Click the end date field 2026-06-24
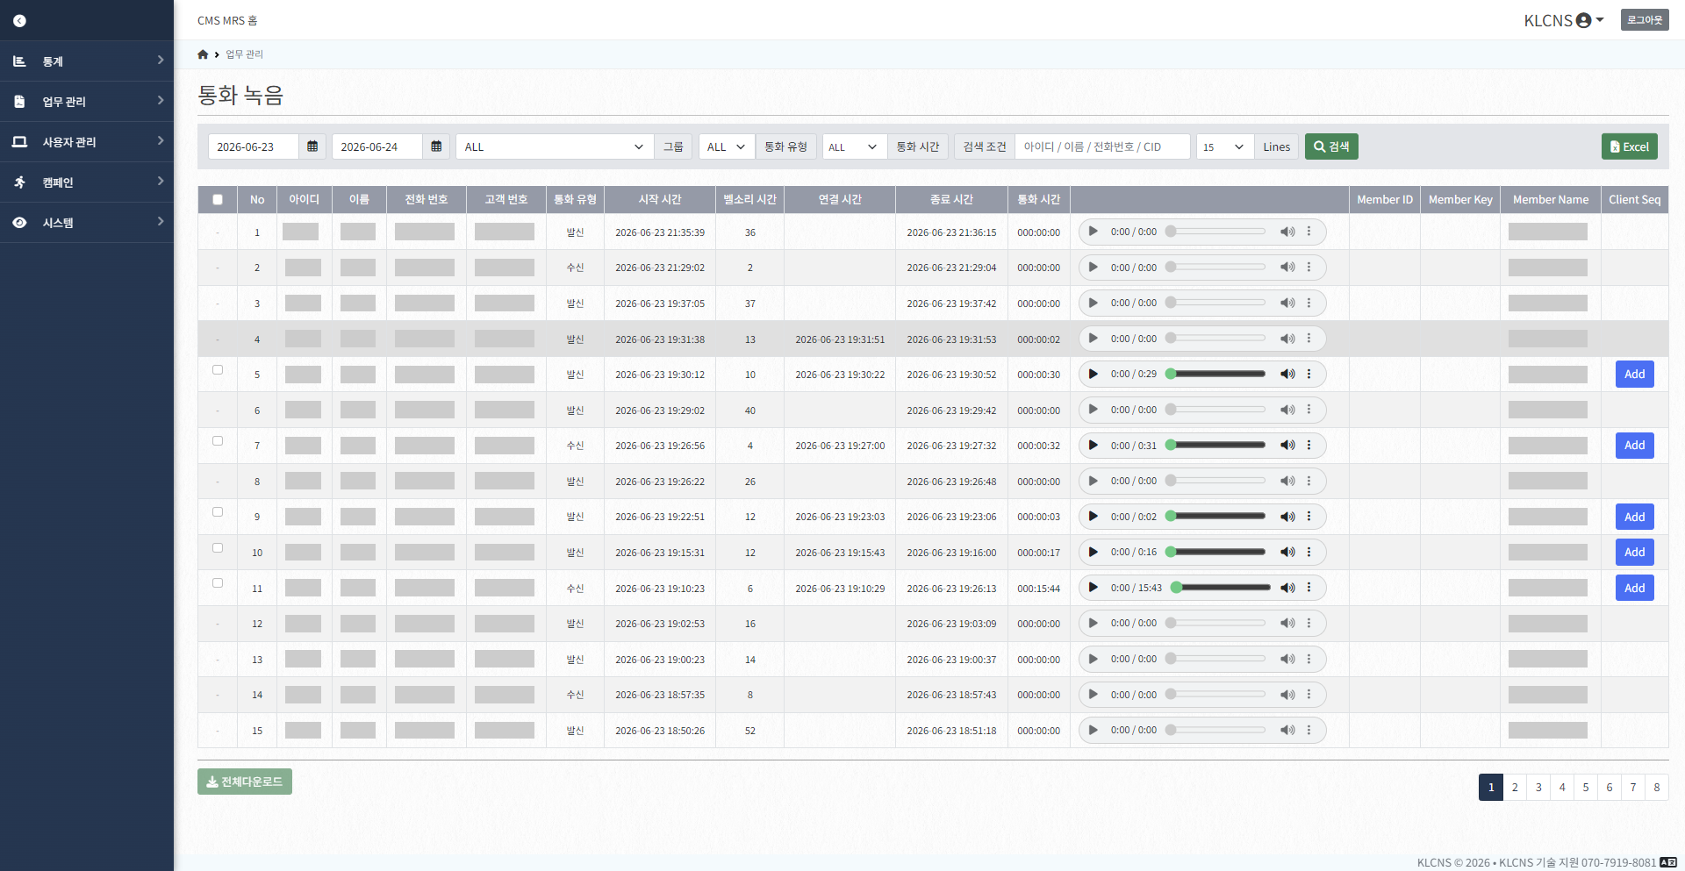The width and height of the screenshot is (1685, 871). tap(377, 146)
